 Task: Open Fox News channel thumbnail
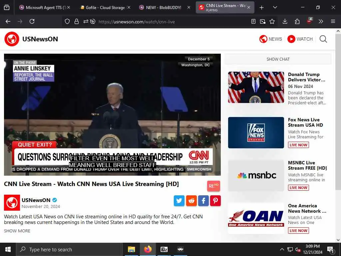coord(256,133)
